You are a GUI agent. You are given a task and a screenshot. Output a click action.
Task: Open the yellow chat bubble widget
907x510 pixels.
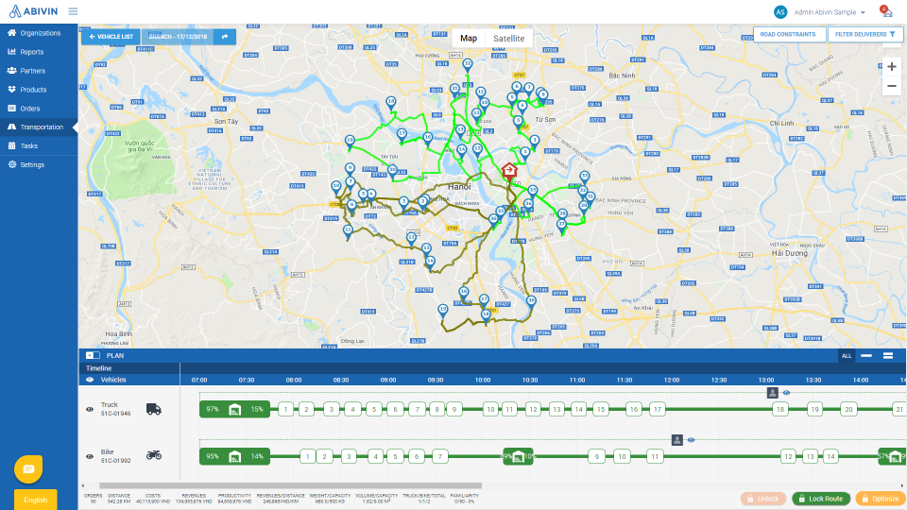(x=28, y=469)
